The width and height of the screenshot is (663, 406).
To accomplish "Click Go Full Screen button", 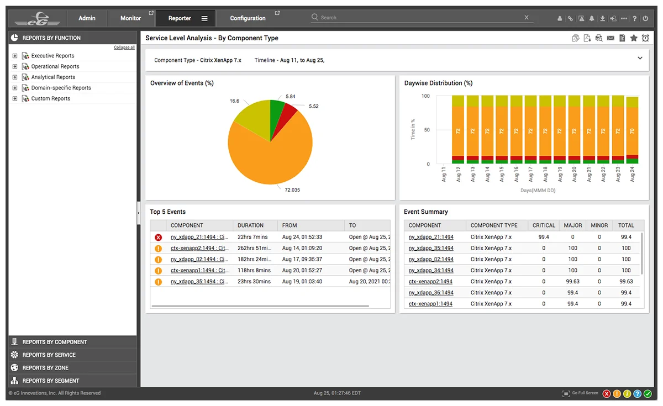I will point(580,393).
